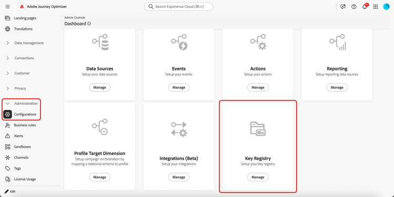This screenshot has width=394, height=197.
Task: Click the Profile Target Dimension card icon
Action: 100,127
